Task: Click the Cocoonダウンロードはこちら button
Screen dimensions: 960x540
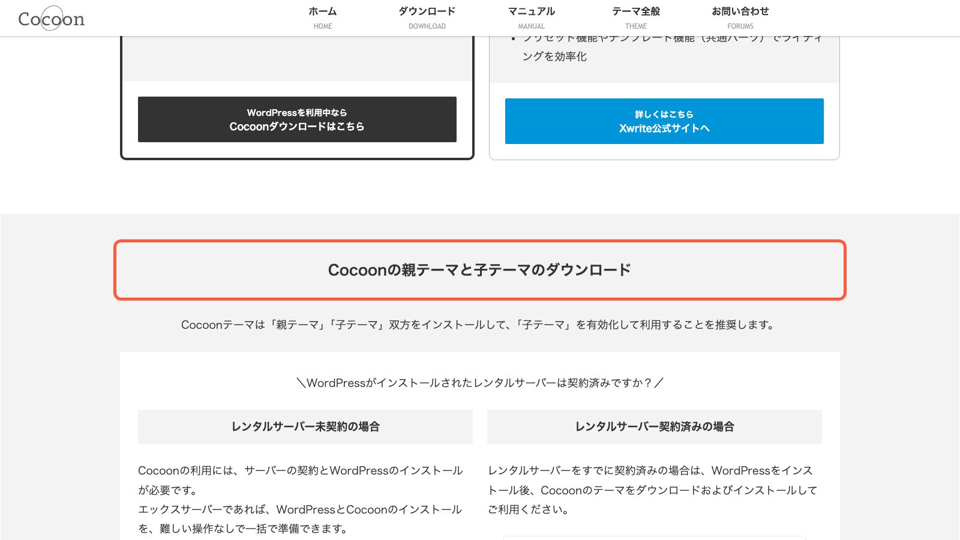Action: click(297, 119)
